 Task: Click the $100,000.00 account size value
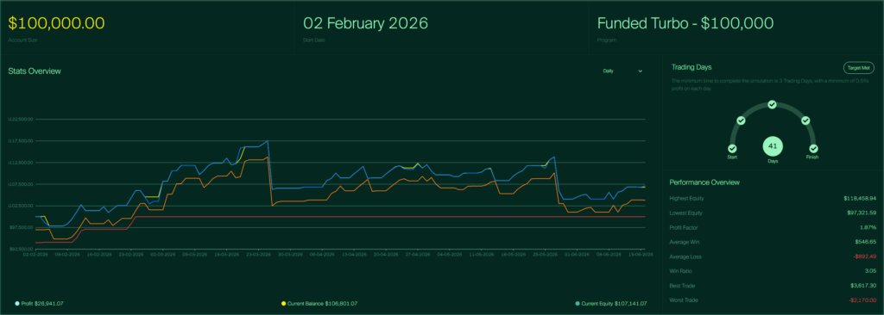pos(56,23)
